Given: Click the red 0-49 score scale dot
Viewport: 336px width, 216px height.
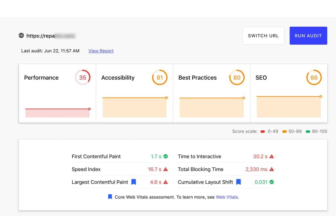Looking at the screenshot, I should pyautogui.click(x=263, y=132).
